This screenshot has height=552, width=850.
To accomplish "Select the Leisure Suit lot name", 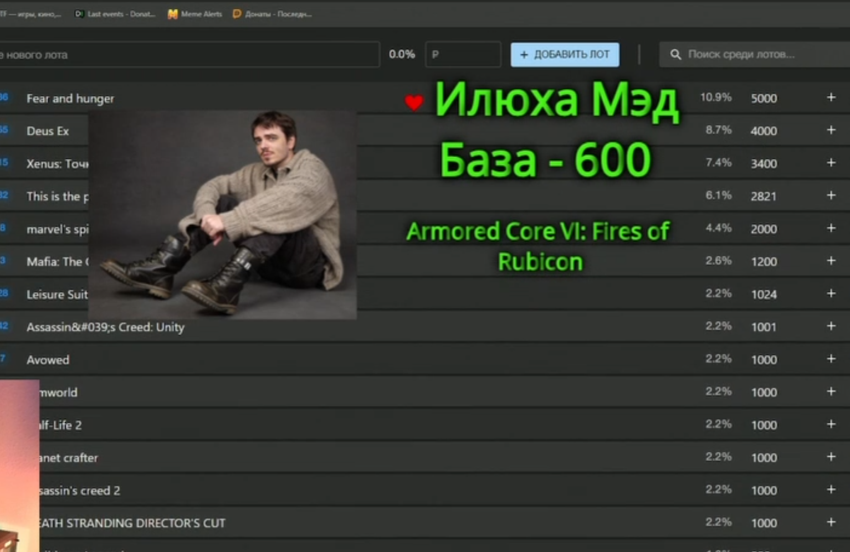I will [58, 295].
